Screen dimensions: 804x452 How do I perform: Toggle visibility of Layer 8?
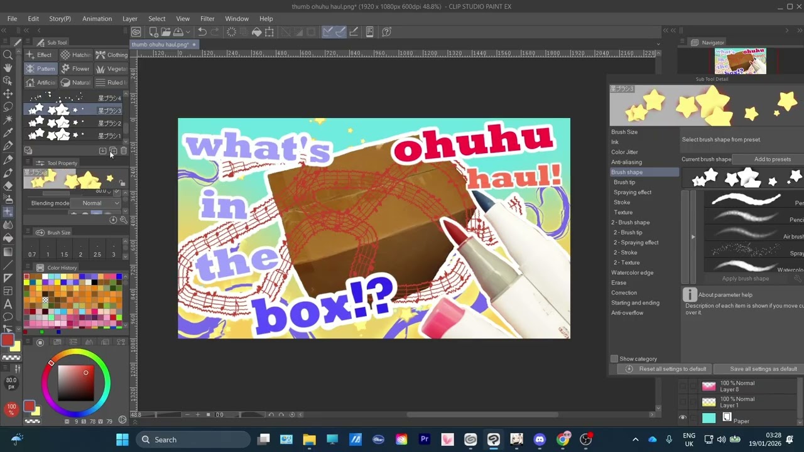(x=683, y=386)
